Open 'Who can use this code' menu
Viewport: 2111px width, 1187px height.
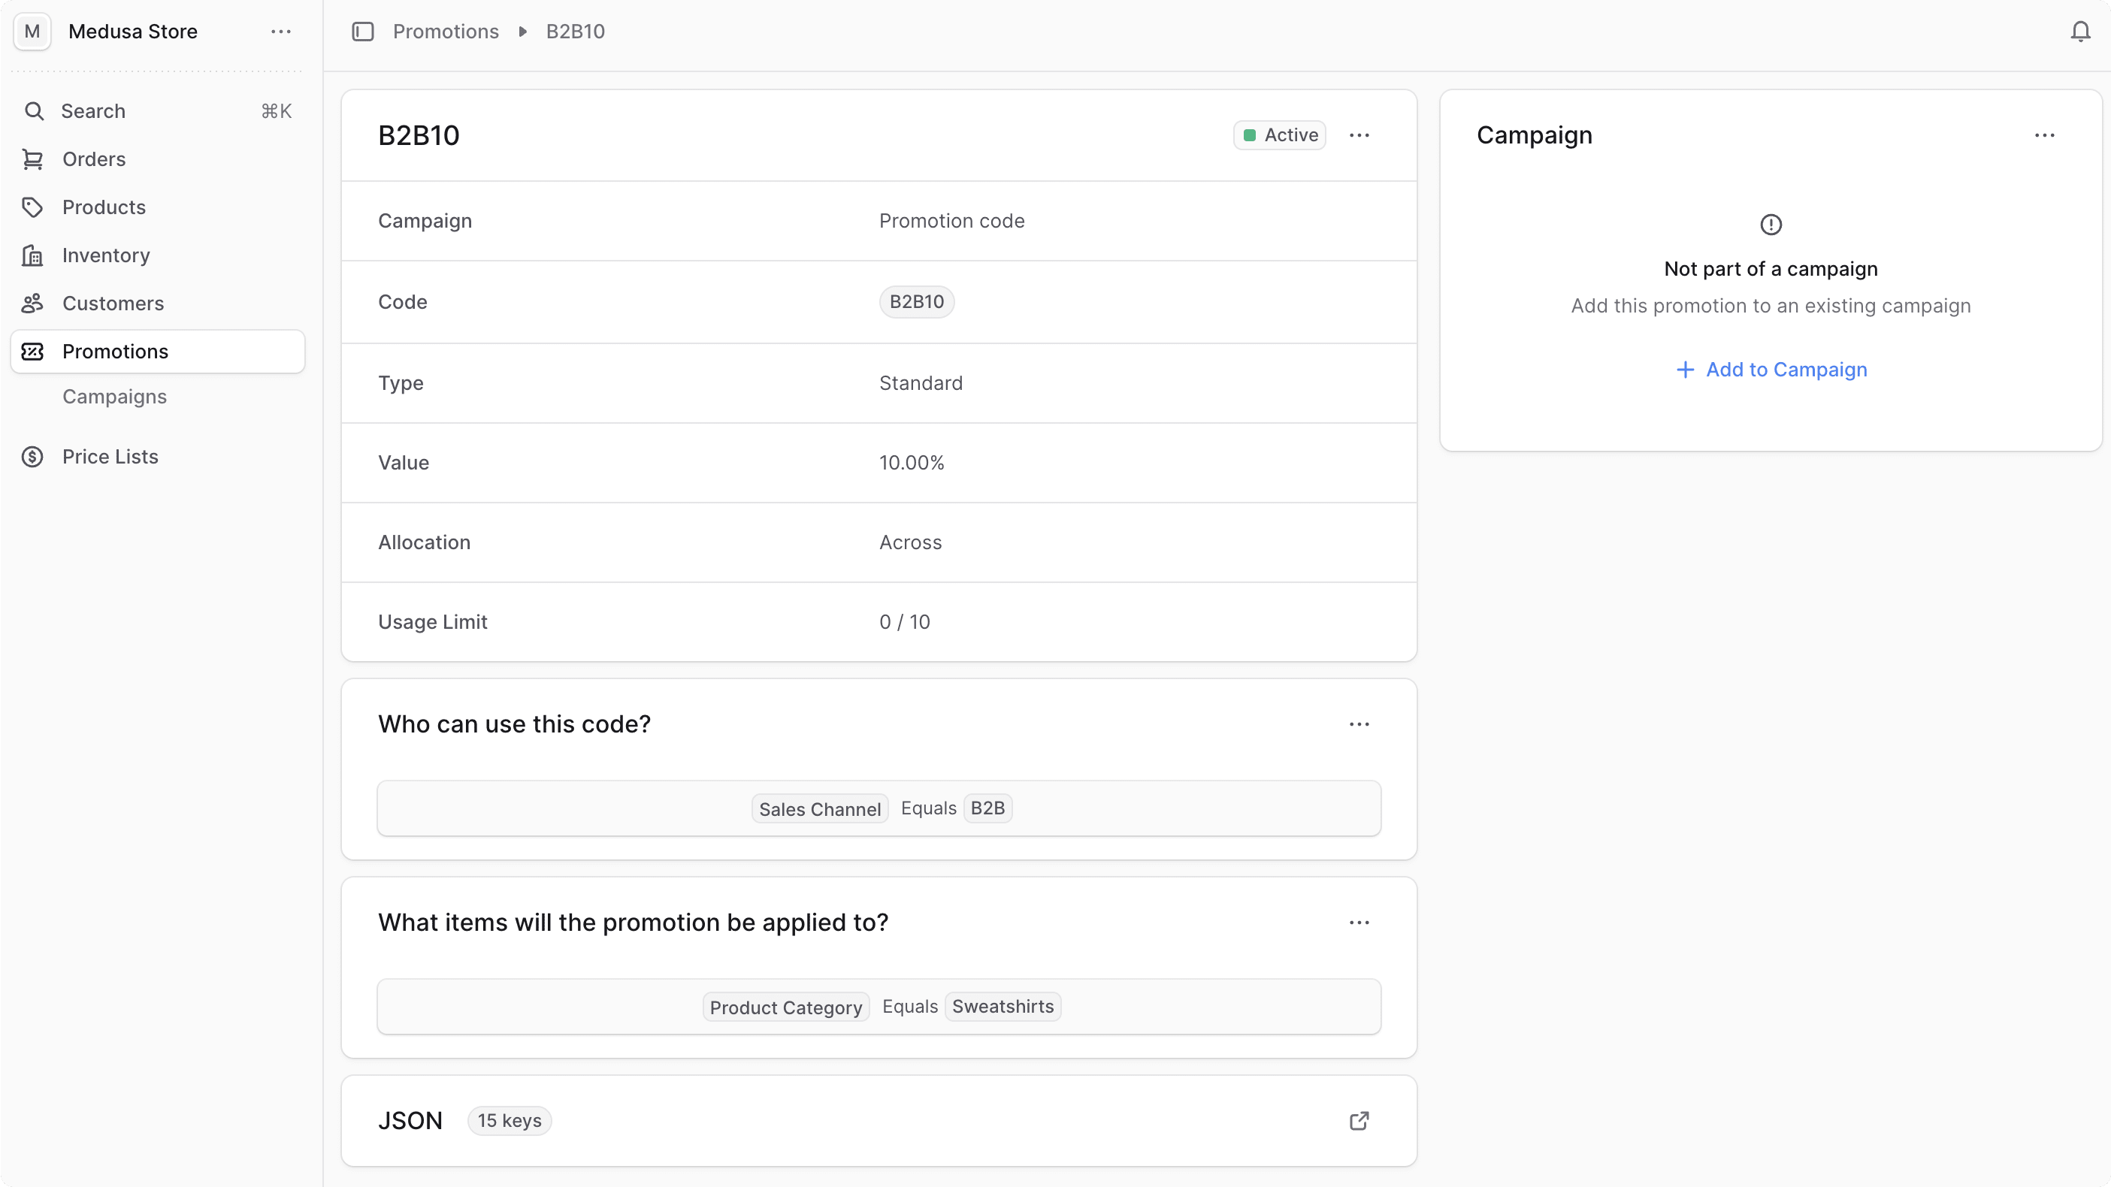coord(1359,724)
